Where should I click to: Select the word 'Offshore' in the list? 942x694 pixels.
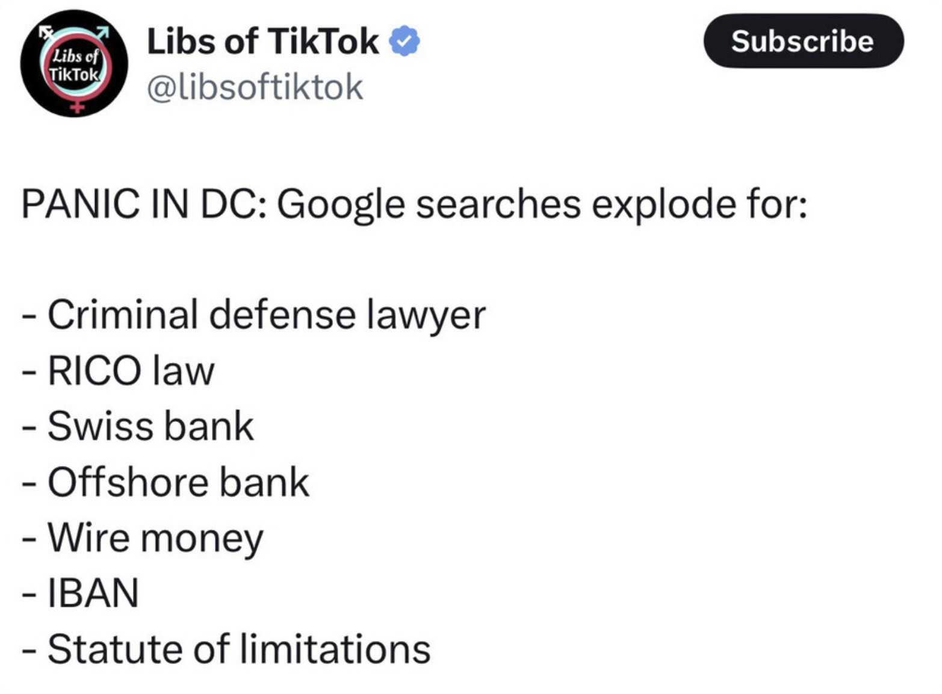click(x=126, y=482)
